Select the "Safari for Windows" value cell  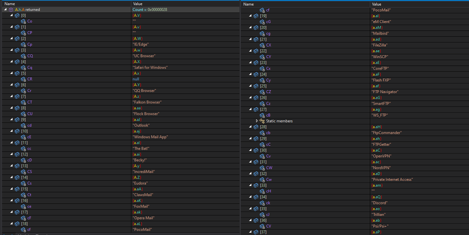[x=150, y=68]
